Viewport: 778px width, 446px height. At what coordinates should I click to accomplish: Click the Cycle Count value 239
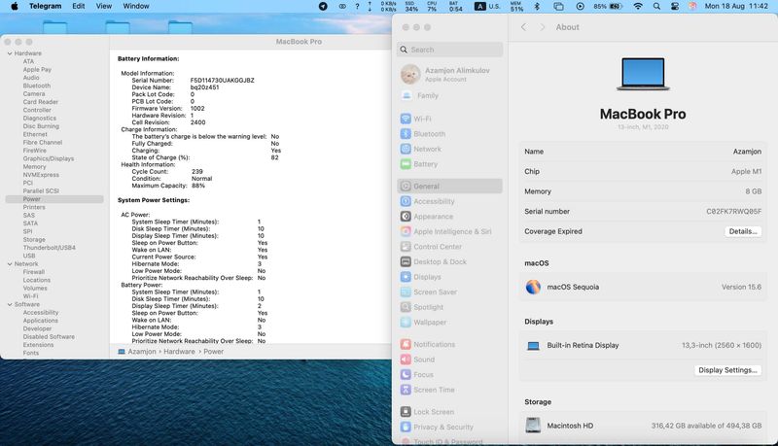pyautogui.click(x=197, y=171)
